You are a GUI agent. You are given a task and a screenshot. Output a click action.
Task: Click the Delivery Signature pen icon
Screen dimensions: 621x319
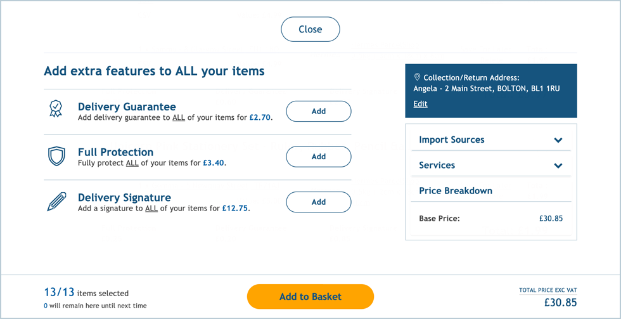tap(56, 202)
